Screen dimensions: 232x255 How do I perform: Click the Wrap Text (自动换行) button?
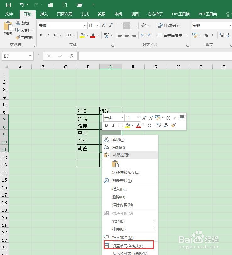coord(168,25)
